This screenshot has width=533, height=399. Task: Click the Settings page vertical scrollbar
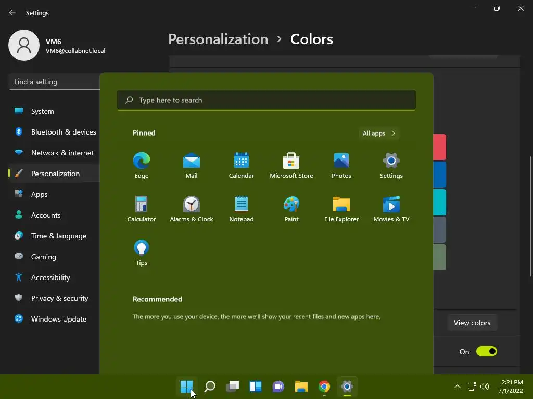[530, 216]
